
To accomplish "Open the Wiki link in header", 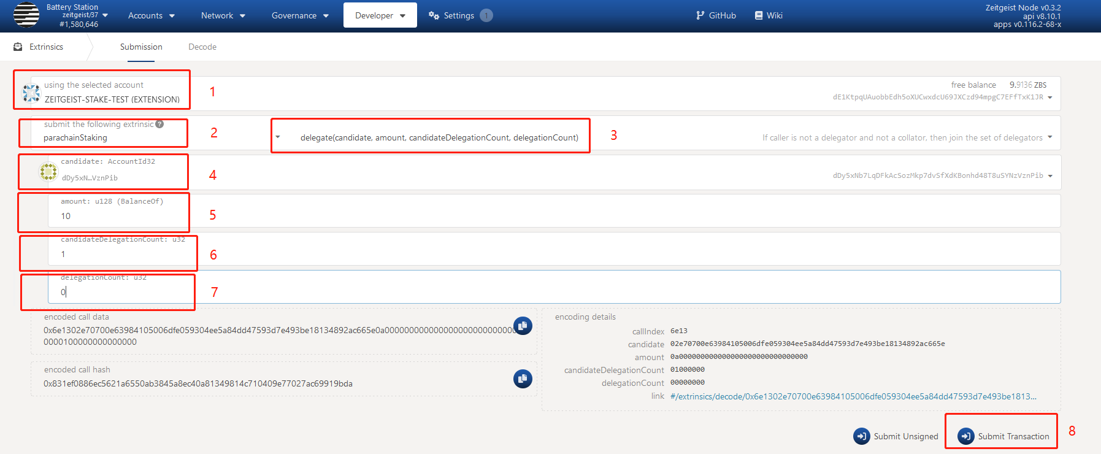I will (x=769, y=15).
